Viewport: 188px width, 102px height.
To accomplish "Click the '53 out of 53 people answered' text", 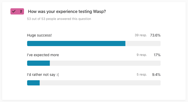I will pyautogui.click(x=59, y=19).
